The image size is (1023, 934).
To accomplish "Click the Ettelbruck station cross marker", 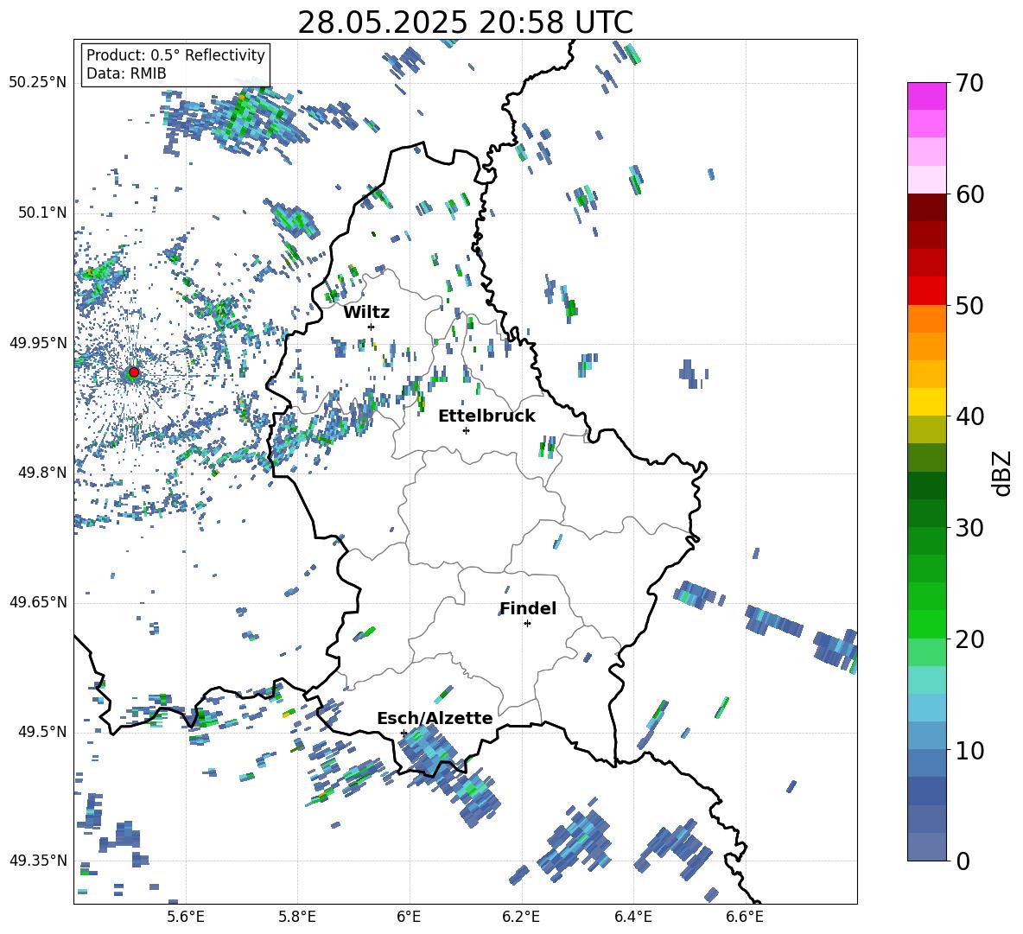I will [466, 430].
